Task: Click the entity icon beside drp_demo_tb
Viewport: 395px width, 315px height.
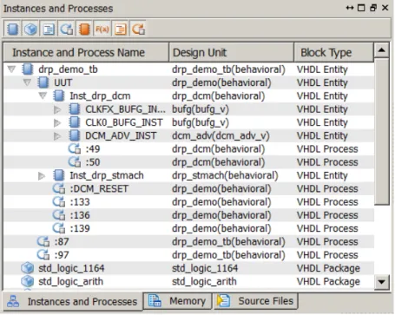Action: (x=28, y=69)
